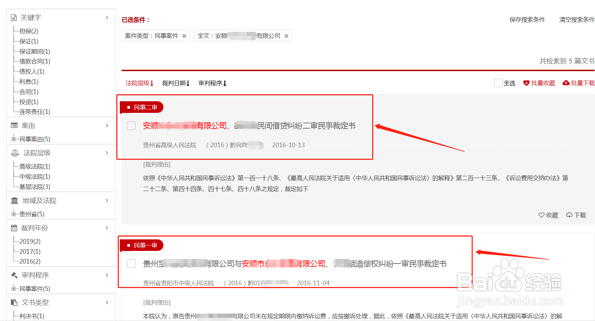Sort by 裁判日期
595x321 pixels.
176,83
